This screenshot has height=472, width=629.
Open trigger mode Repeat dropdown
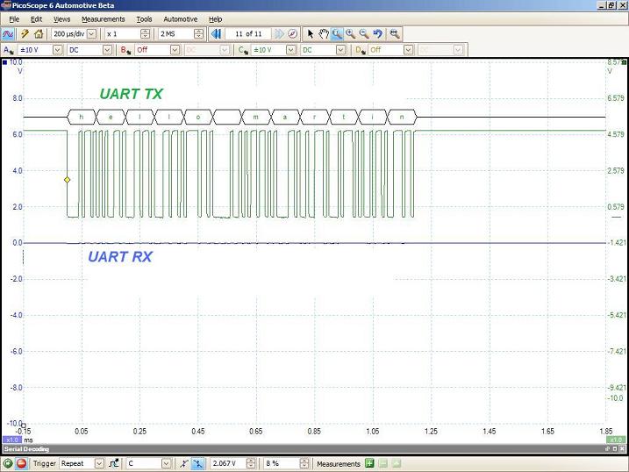click(x=99, y=464)
